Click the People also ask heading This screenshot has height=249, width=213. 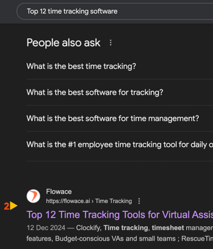tap(64, 43)
